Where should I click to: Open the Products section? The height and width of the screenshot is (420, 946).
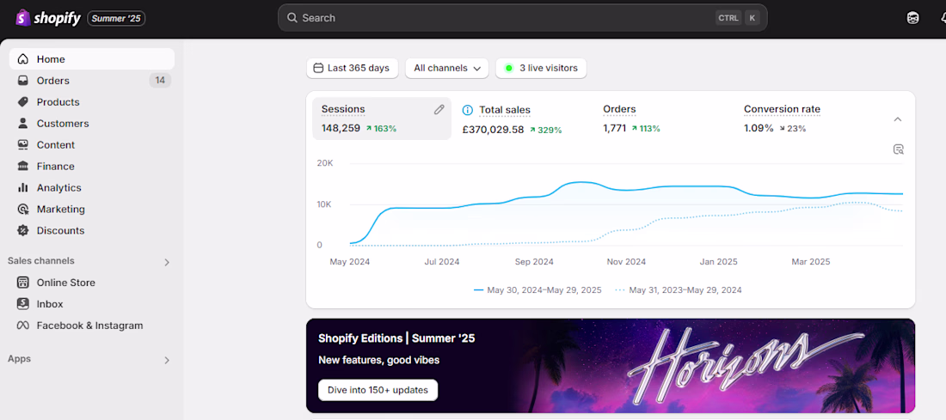[x=58, y=102]
